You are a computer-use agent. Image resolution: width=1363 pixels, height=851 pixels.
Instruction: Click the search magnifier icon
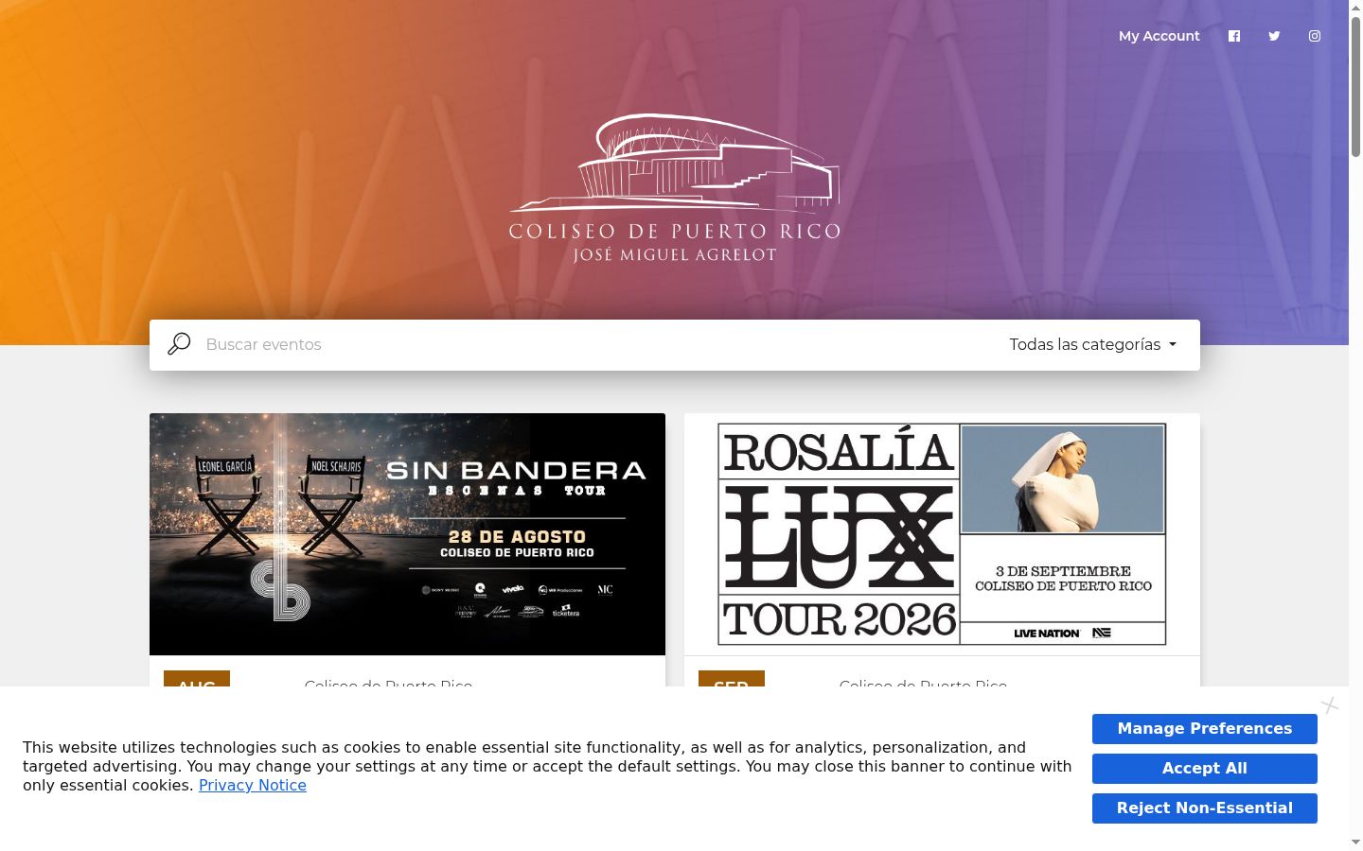179,344
